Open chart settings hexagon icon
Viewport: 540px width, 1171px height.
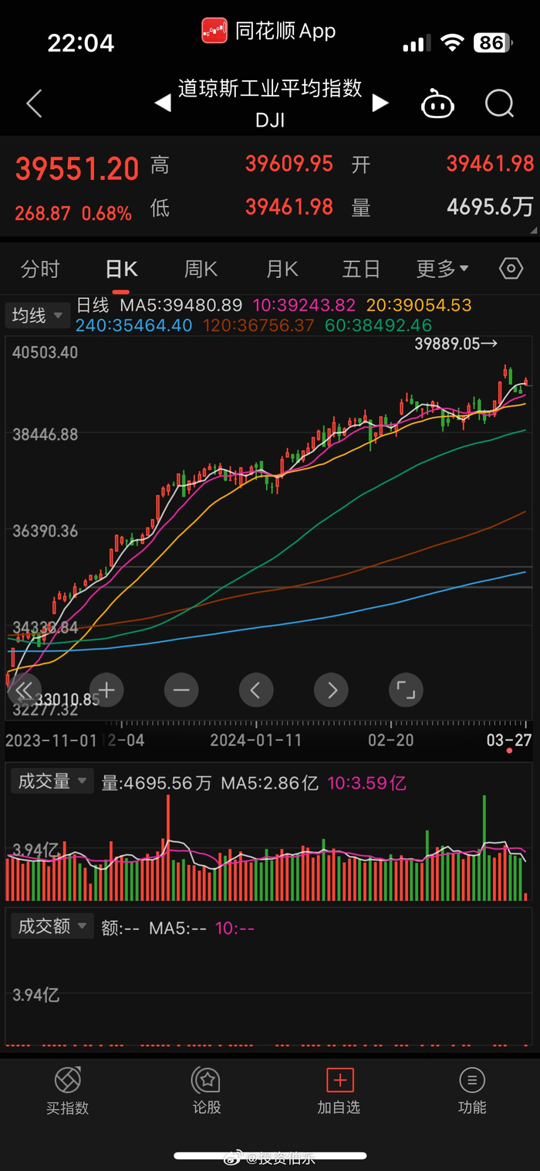[x=511, y=269]
